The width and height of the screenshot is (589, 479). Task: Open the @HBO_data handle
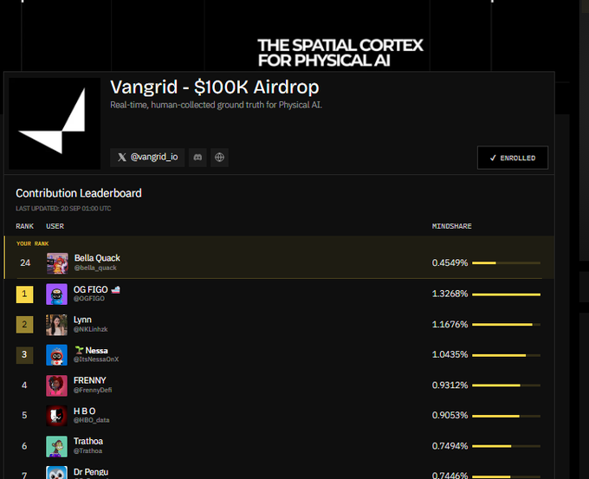point(91,420)
